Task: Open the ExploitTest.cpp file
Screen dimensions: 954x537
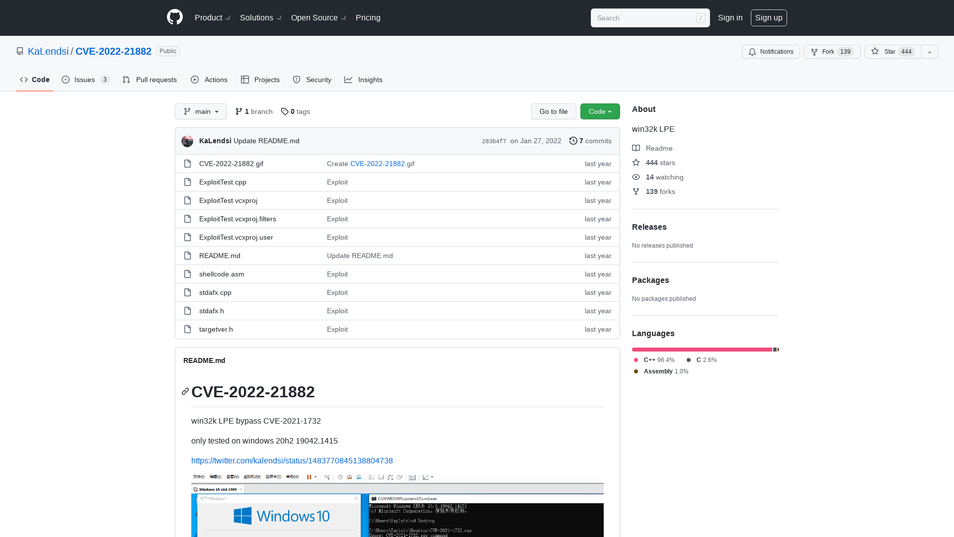Action: (223, 182)
